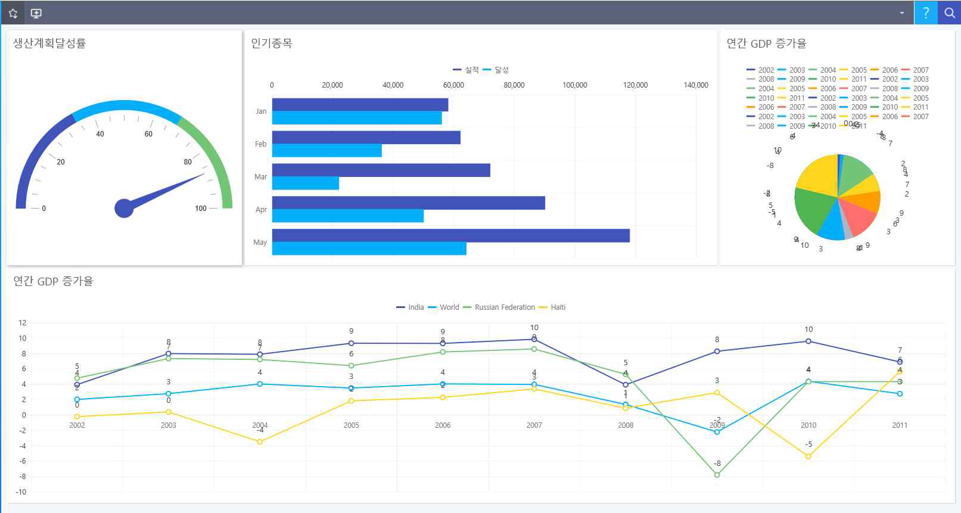961x513 pixels.
Task: Select the Feb 실적 dark blue bar
Action: click(366, 138)
